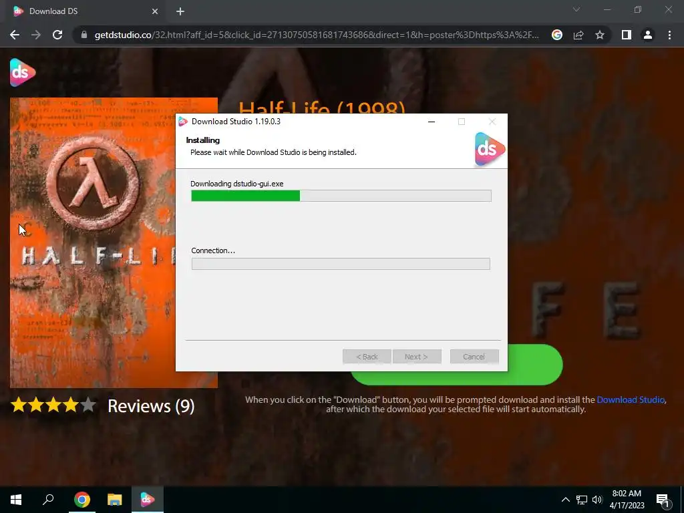This screenshot has width=684, height=513.
Task: Click the address bar URL field
Action: [316, 35]
